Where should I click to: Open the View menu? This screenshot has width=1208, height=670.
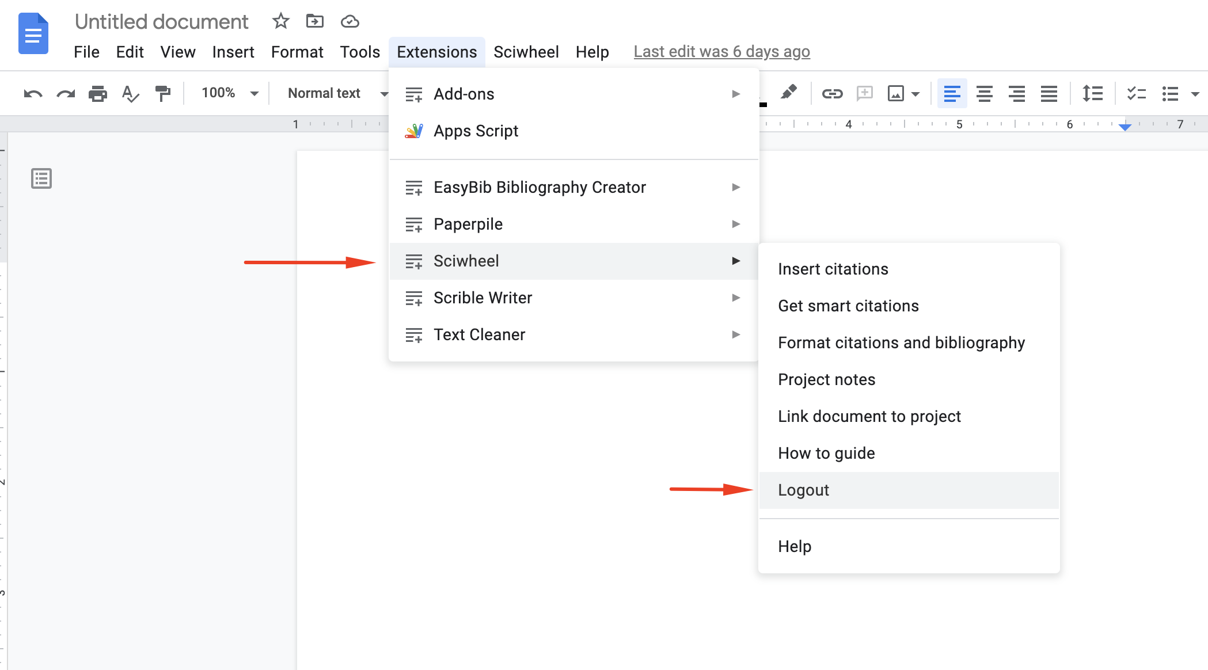[177, 52]
